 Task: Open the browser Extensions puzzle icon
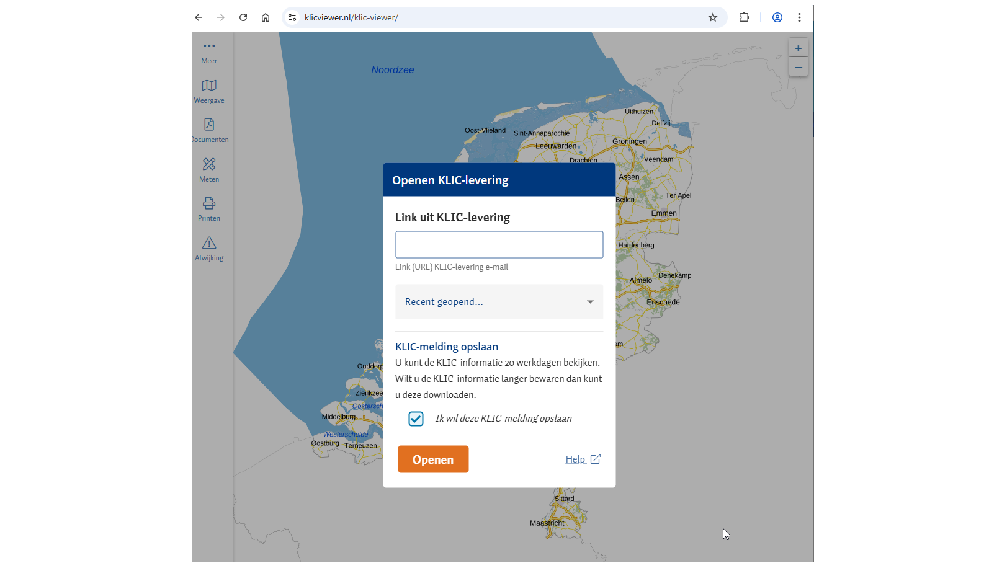point(744,17)
